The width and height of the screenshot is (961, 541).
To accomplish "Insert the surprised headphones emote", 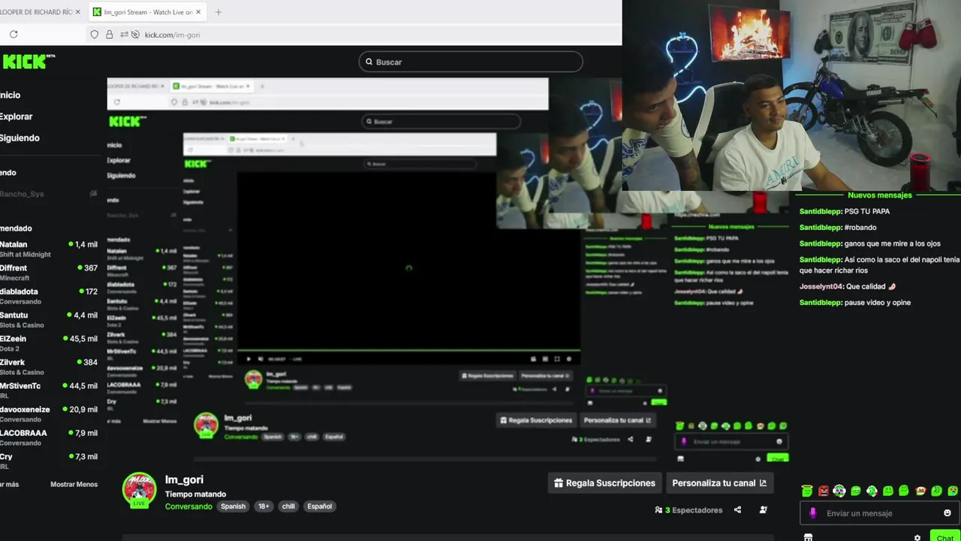I will [x=839, y=491].
